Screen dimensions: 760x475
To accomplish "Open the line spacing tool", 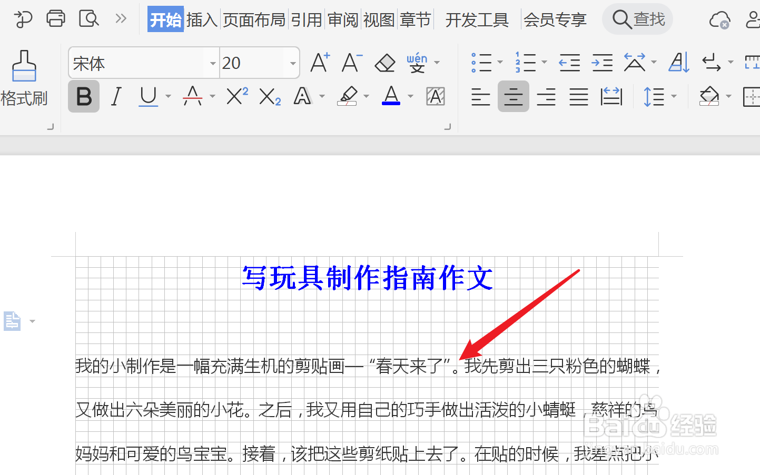I will coord(655,97).
